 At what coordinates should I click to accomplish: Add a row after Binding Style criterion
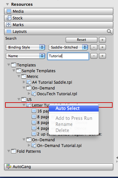pyautogui.click(x=102, y=47)
